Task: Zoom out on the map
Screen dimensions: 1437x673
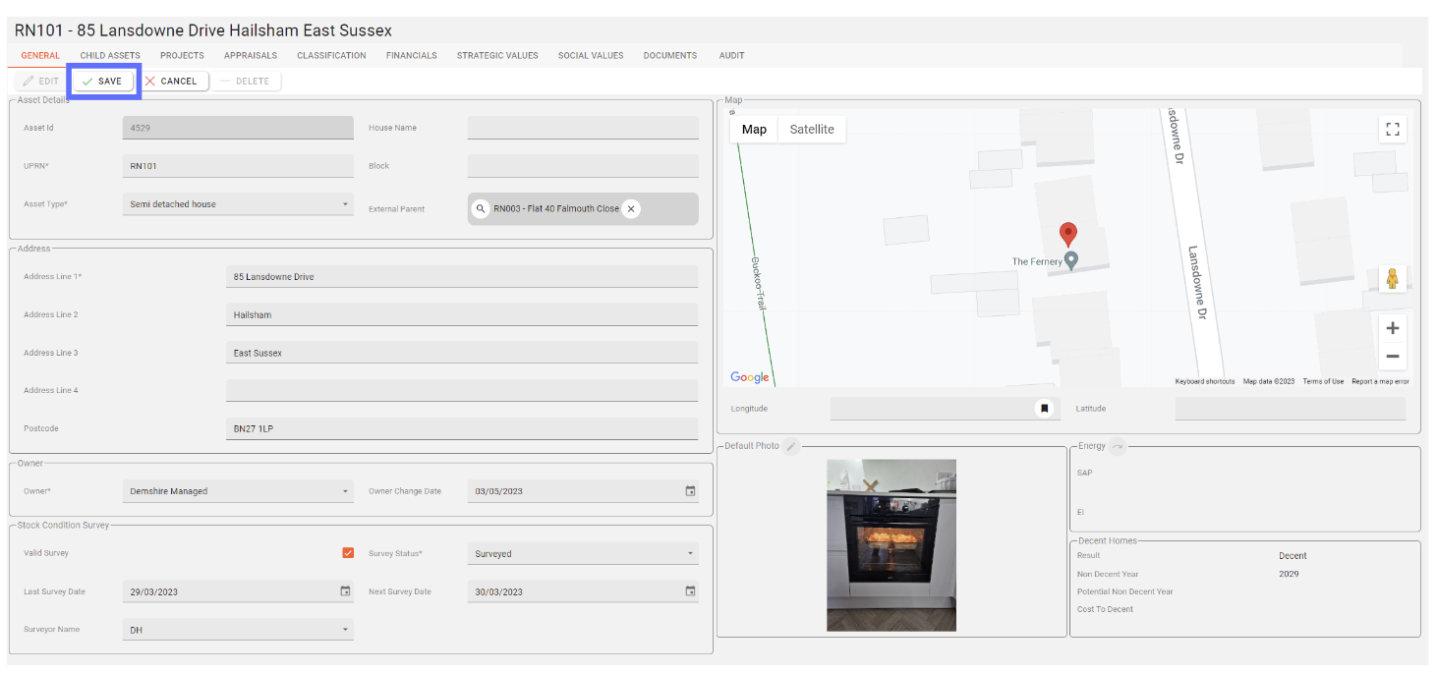Action: (x=1392, y=357)
